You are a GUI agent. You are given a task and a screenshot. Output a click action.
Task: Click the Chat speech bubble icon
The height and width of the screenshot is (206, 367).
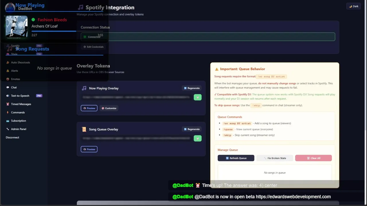coord(8,87)
